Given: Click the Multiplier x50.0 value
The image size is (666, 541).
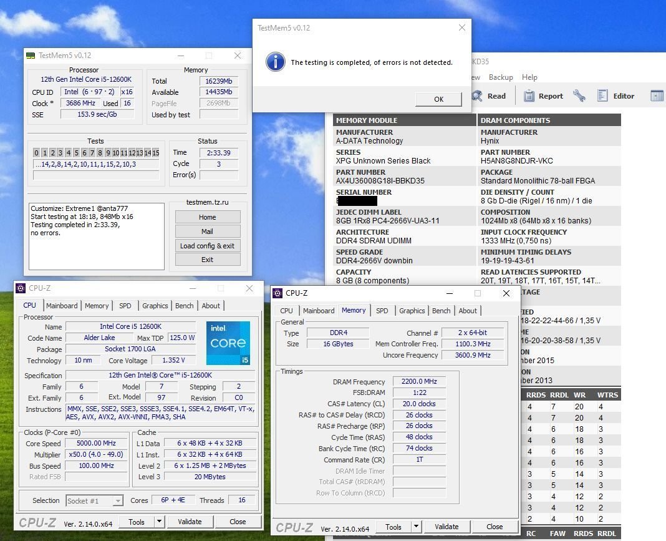Looking at the screenshot, I should tap(96, 454).
